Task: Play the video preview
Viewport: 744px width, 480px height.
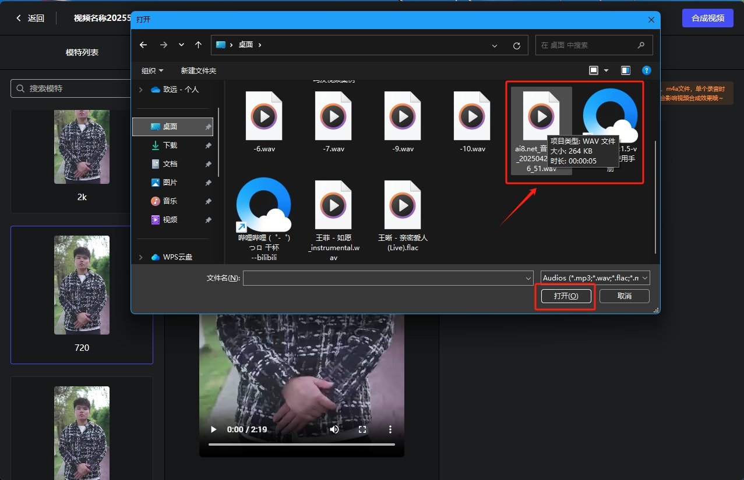Action: (213, 429)
